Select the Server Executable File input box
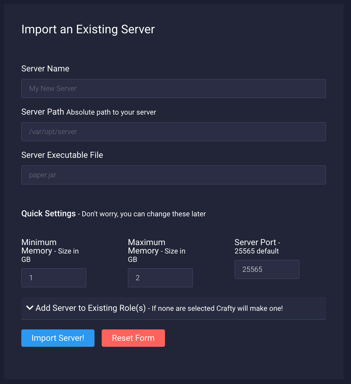 pos(173,175)
